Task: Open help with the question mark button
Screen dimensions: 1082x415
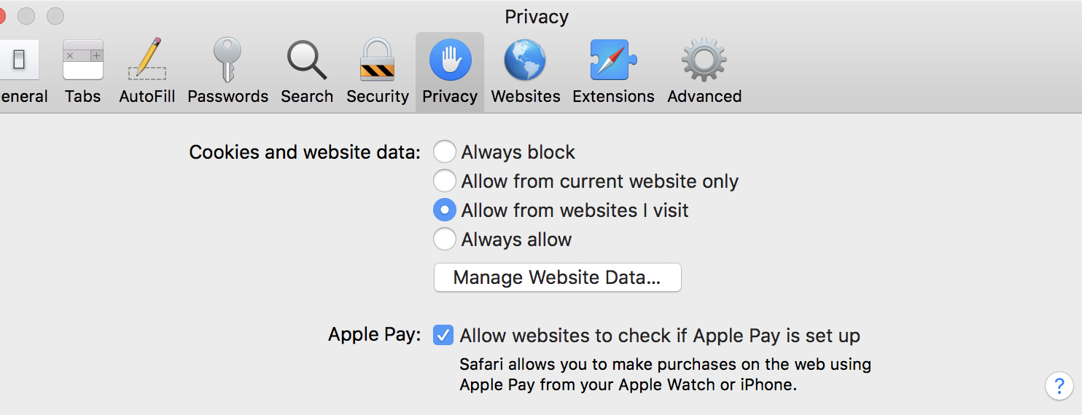Action: [1059, 385]
